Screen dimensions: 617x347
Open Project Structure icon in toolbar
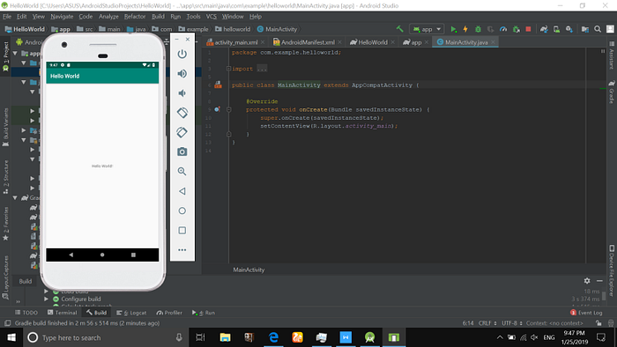click(x=585, y=29)
